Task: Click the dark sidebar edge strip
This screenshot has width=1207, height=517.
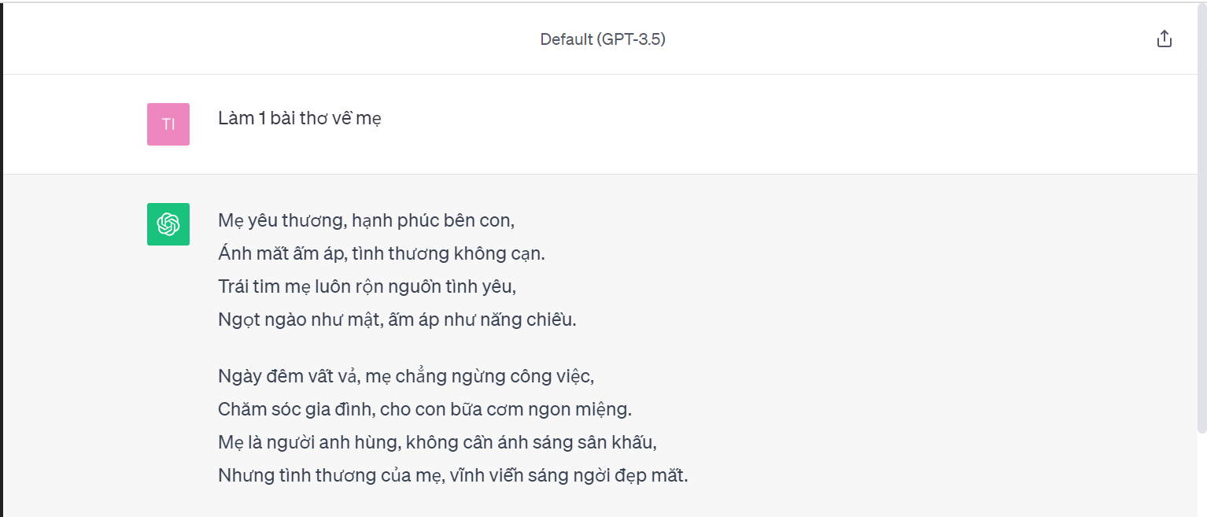Action: 2,260
